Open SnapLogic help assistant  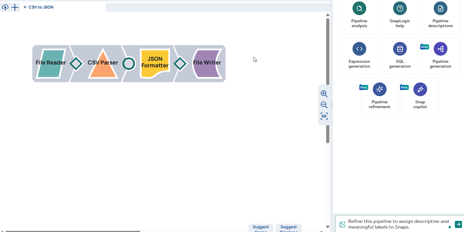(x=400, y=16)
